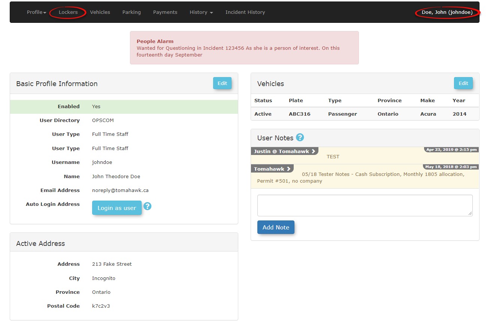This screenshot has height=323, width=487.
Task: Open the Vehicles nav item
Action: (100, 12)
